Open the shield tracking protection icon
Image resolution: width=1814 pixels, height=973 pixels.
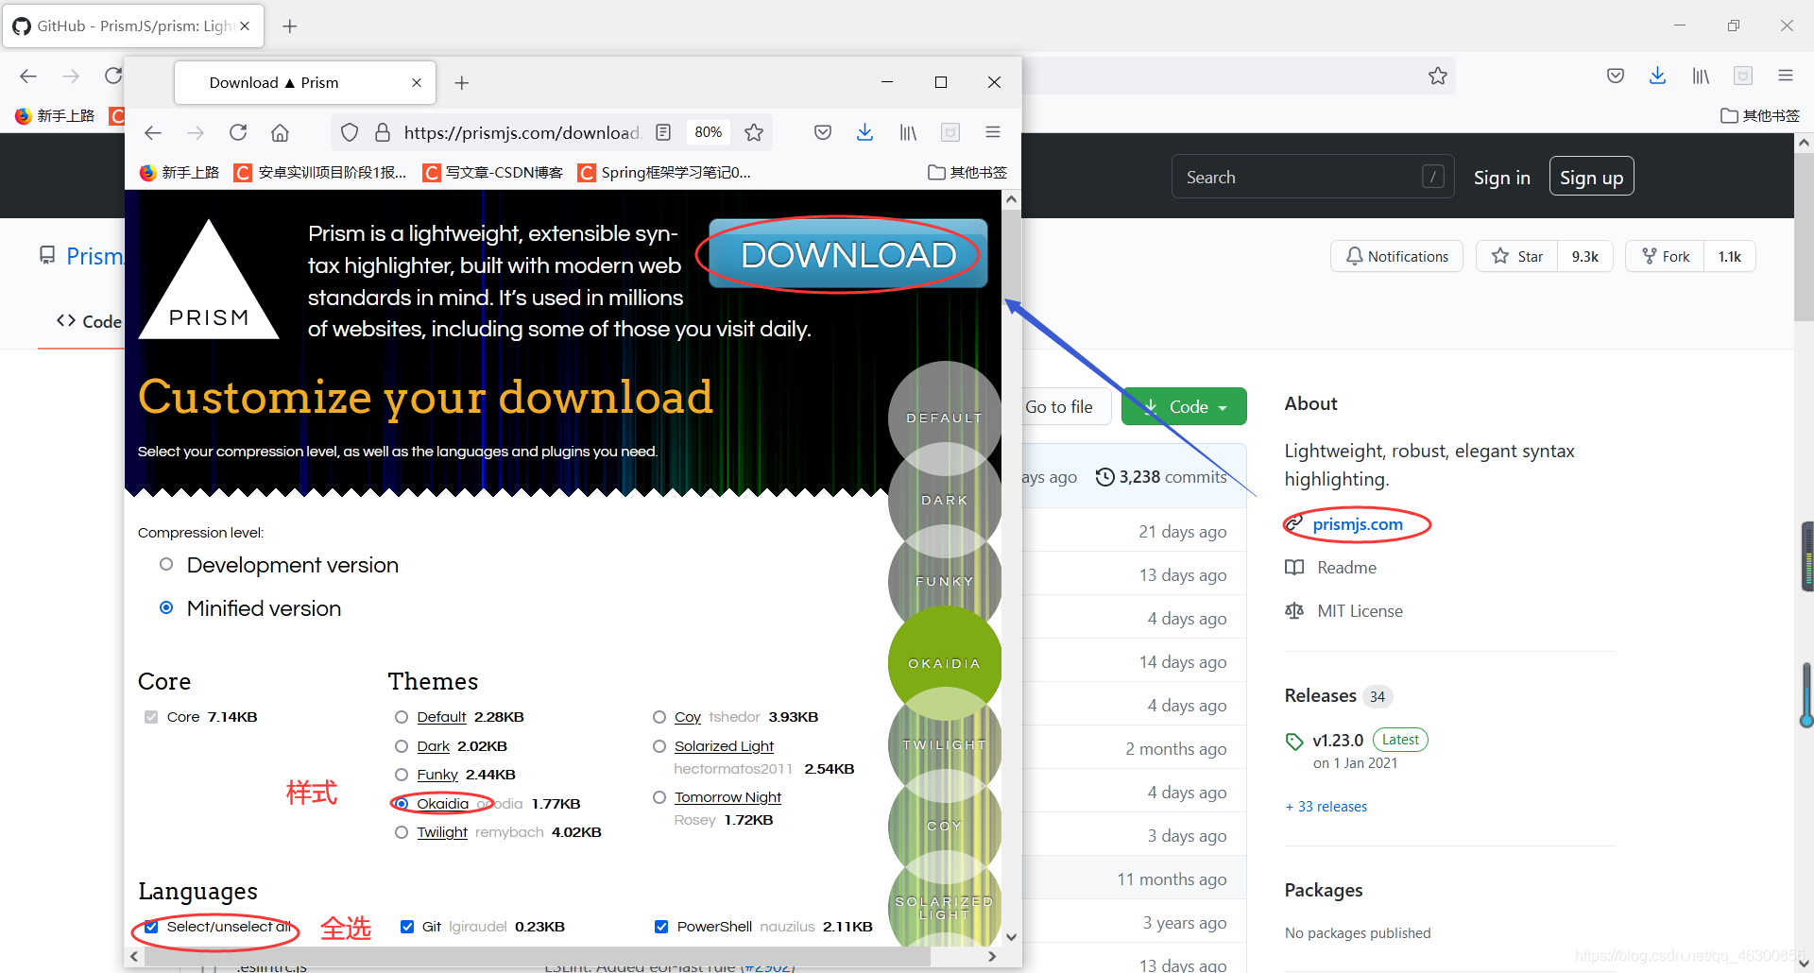click(x=350, y=133)
